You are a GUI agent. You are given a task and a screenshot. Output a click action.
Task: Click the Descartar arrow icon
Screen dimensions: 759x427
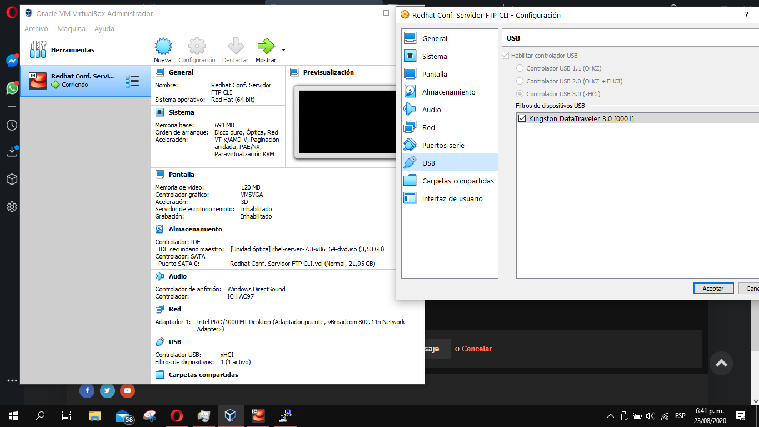coord(236,47)
